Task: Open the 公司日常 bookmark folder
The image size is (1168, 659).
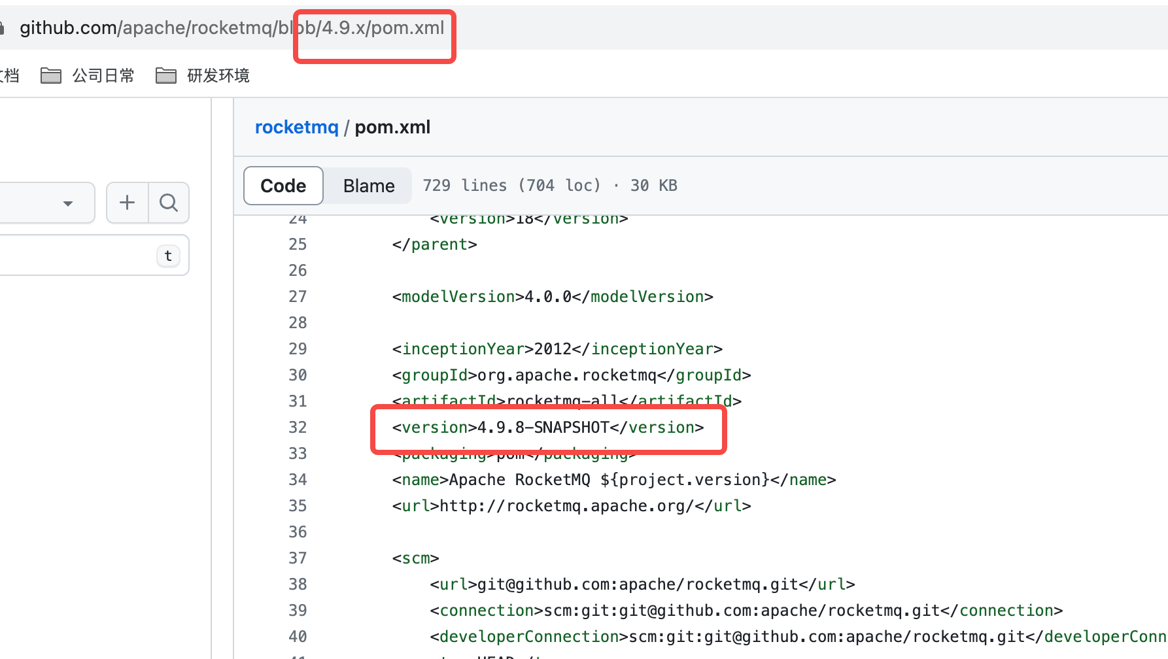Action: click(x=88, y=76)
